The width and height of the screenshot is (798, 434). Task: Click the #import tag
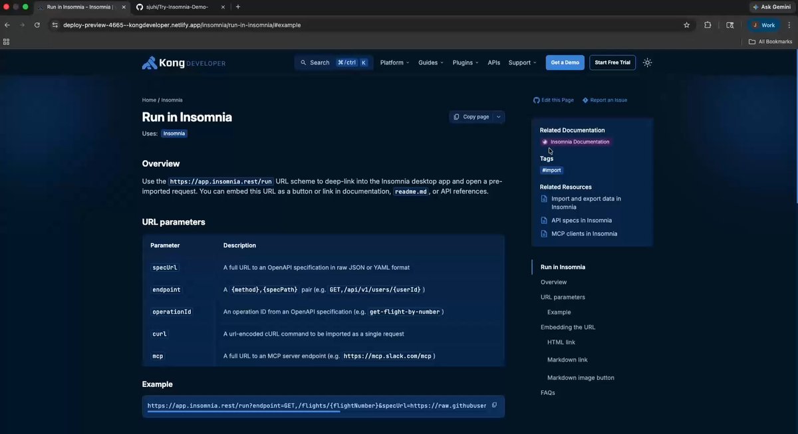(x=551, y=170)
